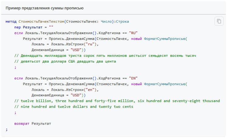The height and width of the screenshot is (138, 227).
Task: Click the comment "nine hundred and twelve dollars"
Action: coord(73,107)
